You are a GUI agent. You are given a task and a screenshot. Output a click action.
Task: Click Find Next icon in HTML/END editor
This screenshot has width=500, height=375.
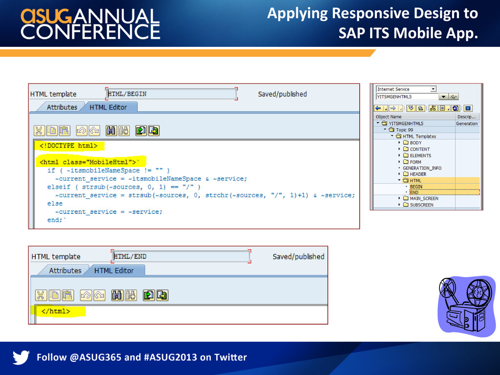[130, 295]
